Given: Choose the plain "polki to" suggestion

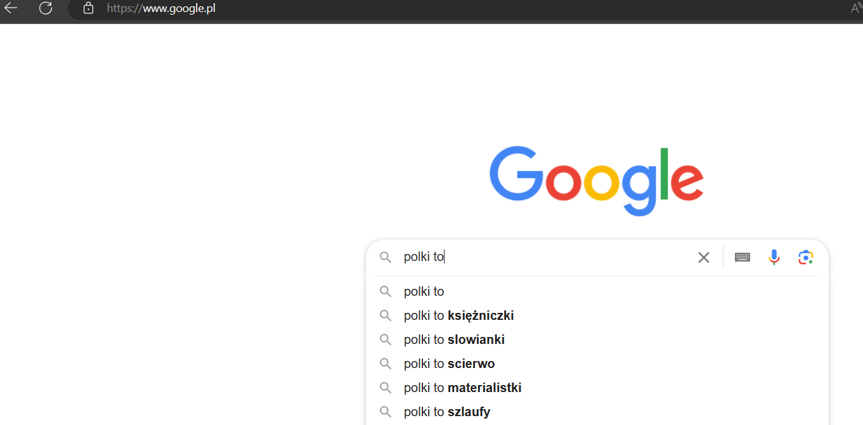Looking at the screenshot, I should [424, 291].
